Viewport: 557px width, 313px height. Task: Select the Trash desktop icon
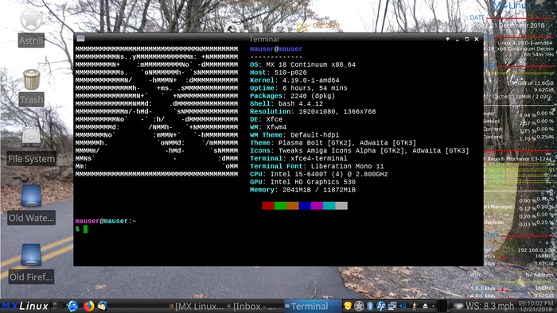click(31, 87)
